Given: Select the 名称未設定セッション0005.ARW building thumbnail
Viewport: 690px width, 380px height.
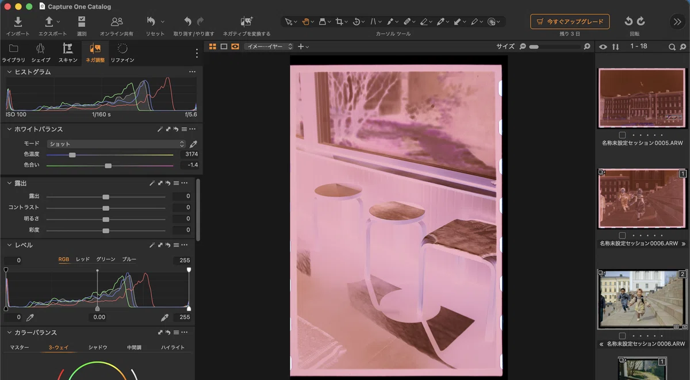Looking at the screenshot, I should [643, 98].
